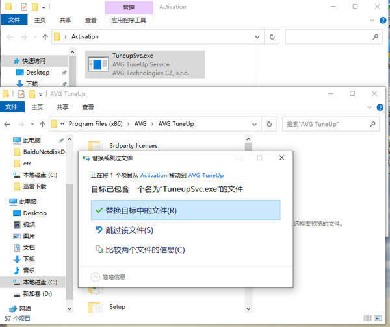Open Activation address bar dropdown arrow
The image size is (390, 327).
[257, 37]
